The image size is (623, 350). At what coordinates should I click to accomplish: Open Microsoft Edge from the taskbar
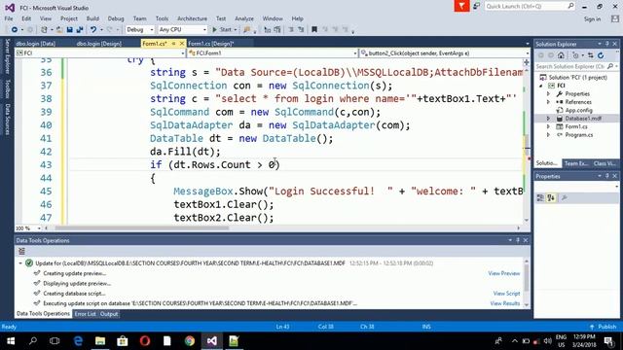click(x=78, y=341)
